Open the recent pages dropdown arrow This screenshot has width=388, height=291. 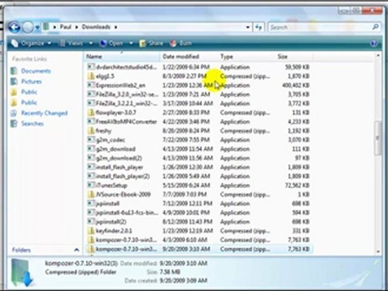[x=37, y=27]
